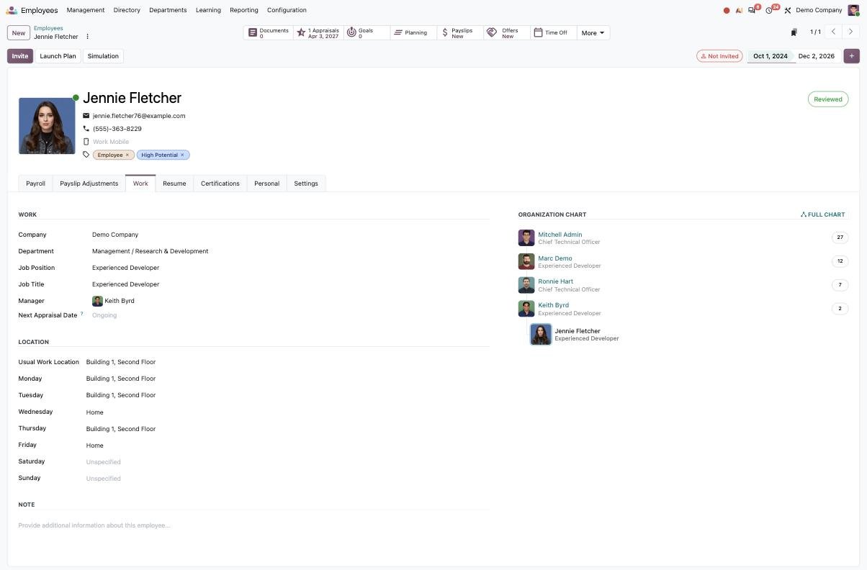Open the messages conversations icon
This screenshot has width=867, height=570.
point(753,10)
